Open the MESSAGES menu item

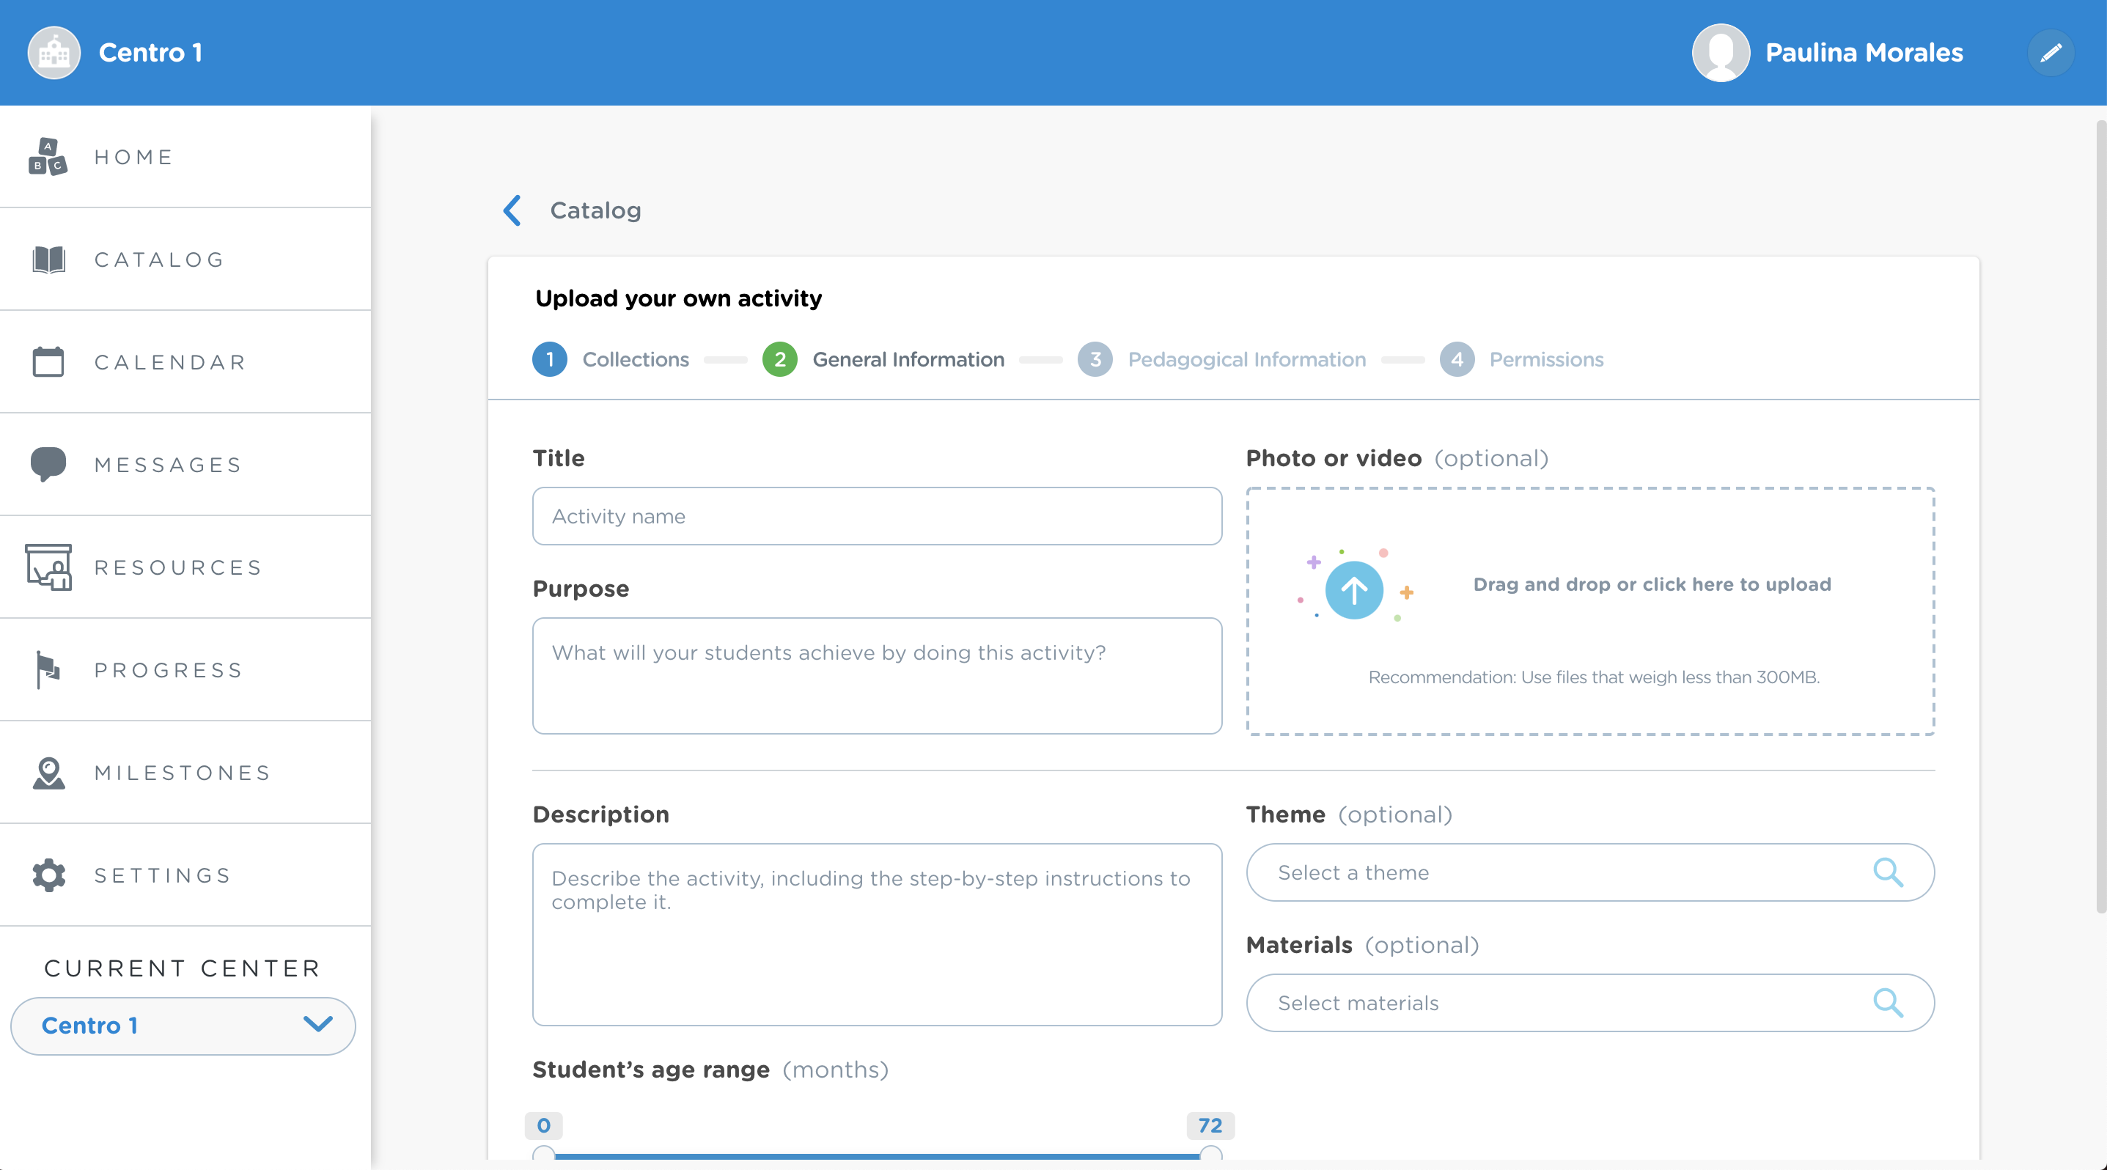tap(185, 464)
